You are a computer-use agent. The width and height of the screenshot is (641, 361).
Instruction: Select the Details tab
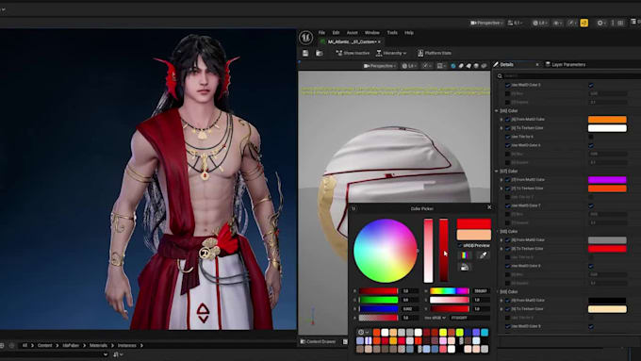pyautogui.click(x=506, y=65)
